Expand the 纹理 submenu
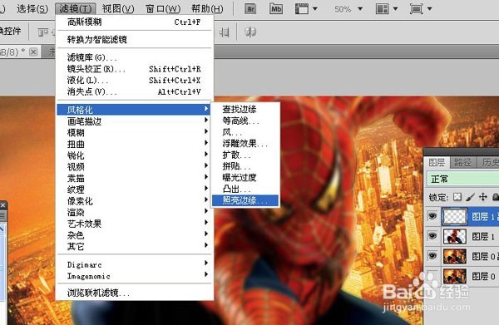 coord(134,190)
